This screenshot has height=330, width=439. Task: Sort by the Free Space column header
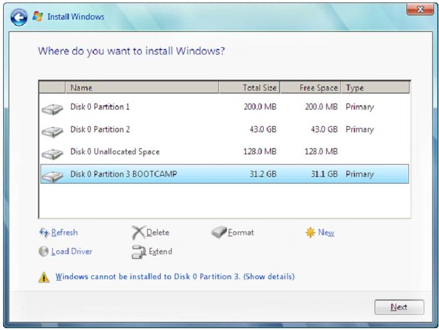click(x=310, y=88)
